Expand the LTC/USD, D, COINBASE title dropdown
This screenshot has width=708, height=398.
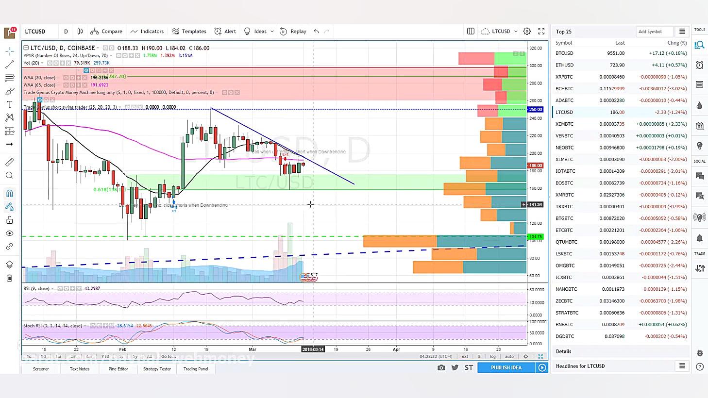coord(98,48)
